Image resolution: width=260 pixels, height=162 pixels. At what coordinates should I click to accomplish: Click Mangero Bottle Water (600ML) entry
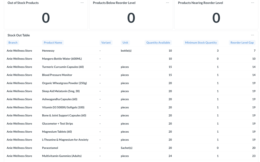(x=62, y=58)
